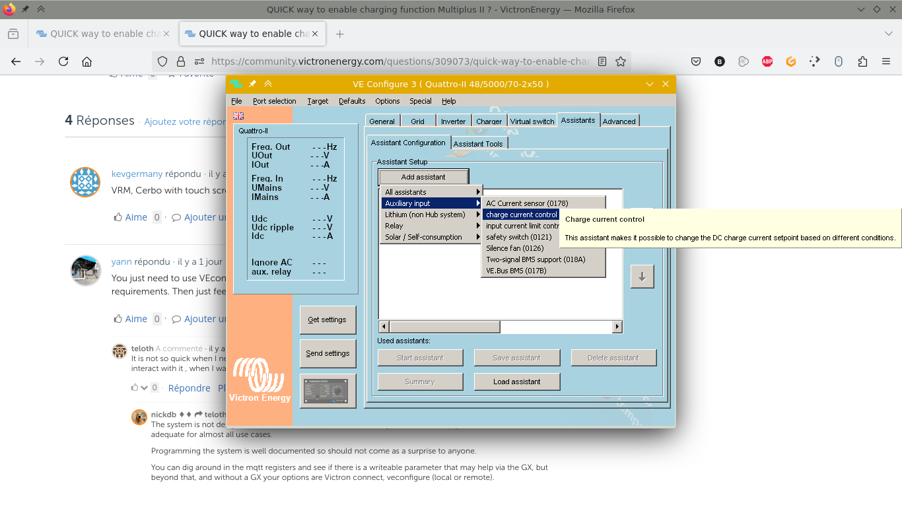Click the Add assistant button
Screen dimensions: 902x507
point(423,177)
